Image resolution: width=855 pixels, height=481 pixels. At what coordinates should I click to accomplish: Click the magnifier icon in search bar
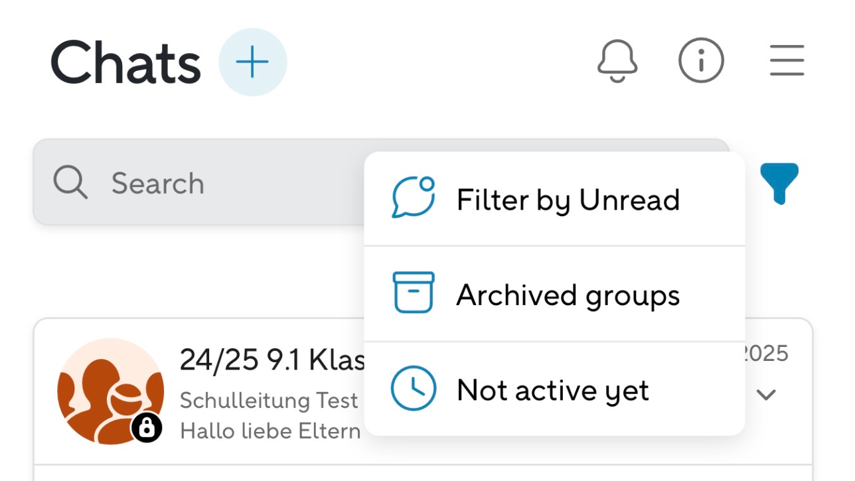pos(70,182)
